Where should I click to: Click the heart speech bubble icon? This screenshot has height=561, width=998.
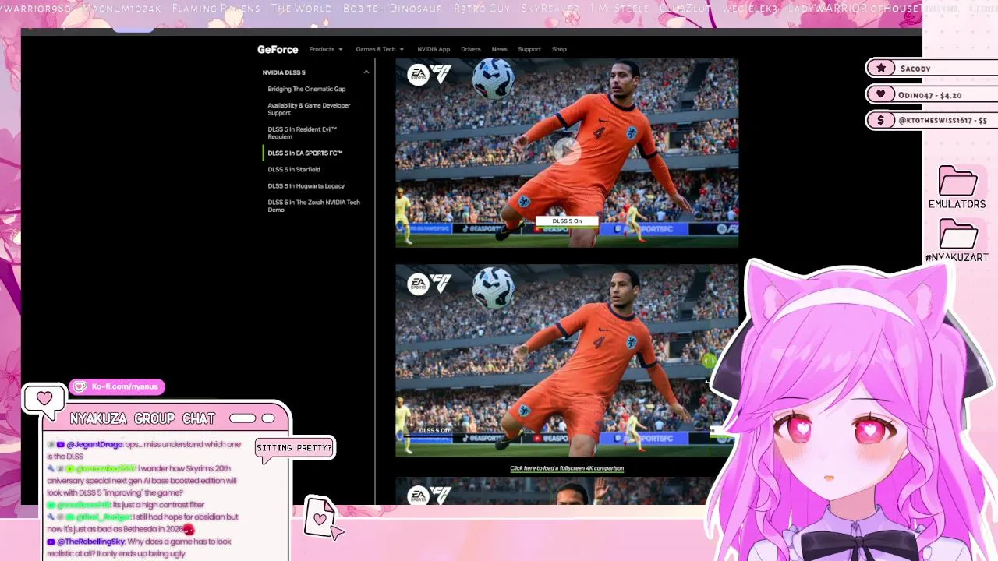pos(44,400)
